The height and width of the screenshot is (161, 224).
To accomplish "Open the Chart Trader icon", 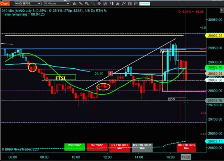I will click(x=111, y=4).
